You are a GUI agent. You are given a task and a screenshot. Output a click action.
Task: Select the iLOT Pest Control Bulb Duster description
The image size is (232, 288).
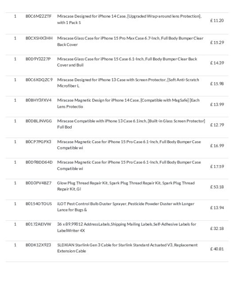pyautogui.click(x=126, y=206)
